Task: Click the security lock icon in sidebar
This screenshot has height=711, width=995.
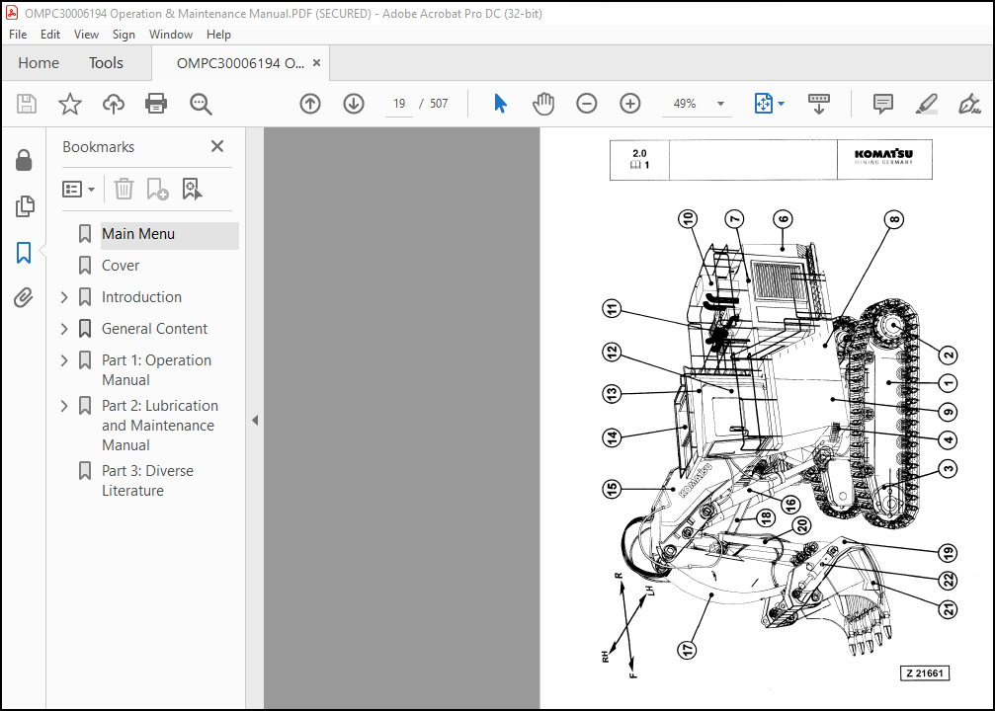Action: (x=24, y=160)
